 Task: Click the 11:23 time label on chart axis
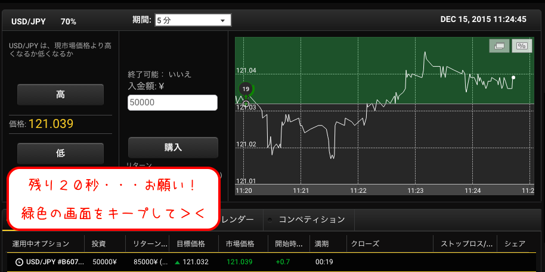pos(416,190)
